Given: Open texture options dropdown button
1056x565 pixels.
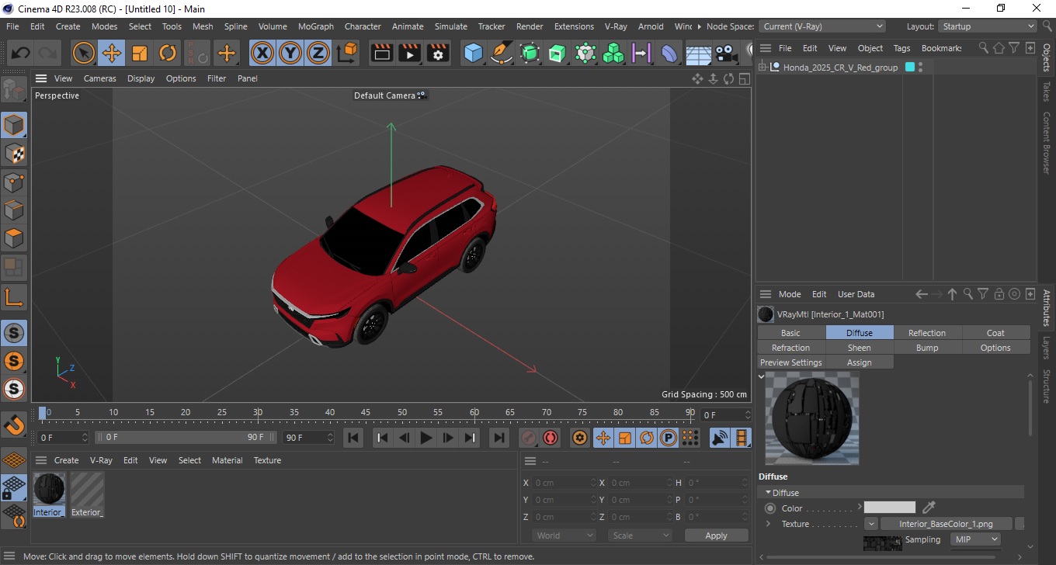Looking at the screenshot, I should tap(871, 524).
